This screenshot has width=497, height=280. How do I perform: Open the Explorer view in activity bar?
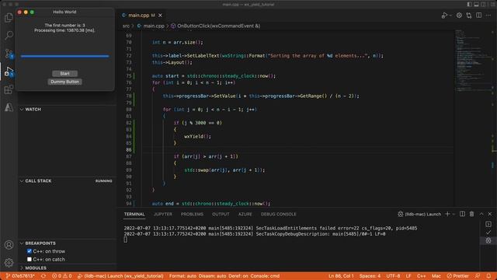pos(9,17)
